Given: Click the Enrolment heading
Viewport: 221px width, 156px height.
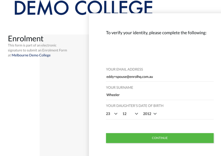Looking at the screenshot, I should [x=26, y=39].
